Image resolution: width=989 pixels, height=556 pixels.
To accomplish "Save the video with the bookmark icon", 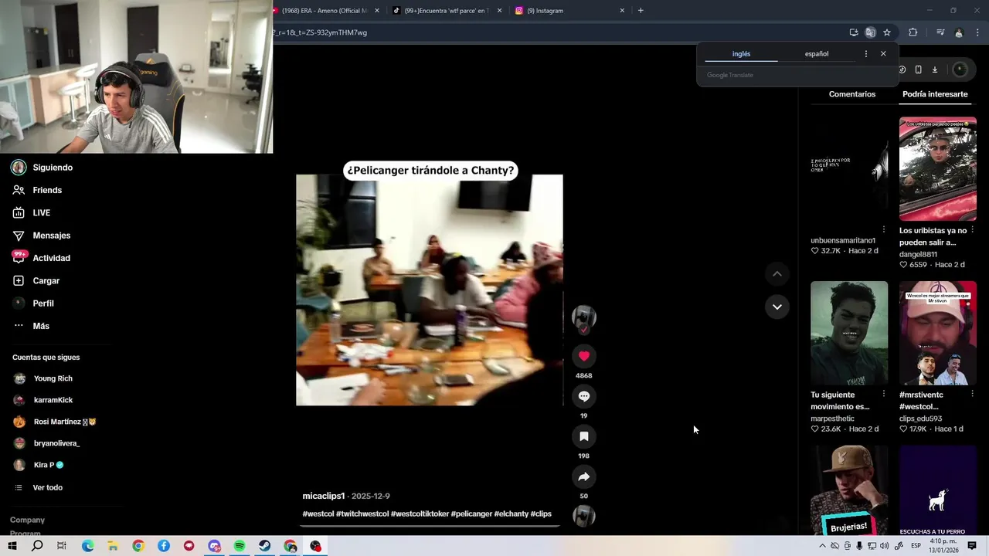I will (x=583, y=436).
